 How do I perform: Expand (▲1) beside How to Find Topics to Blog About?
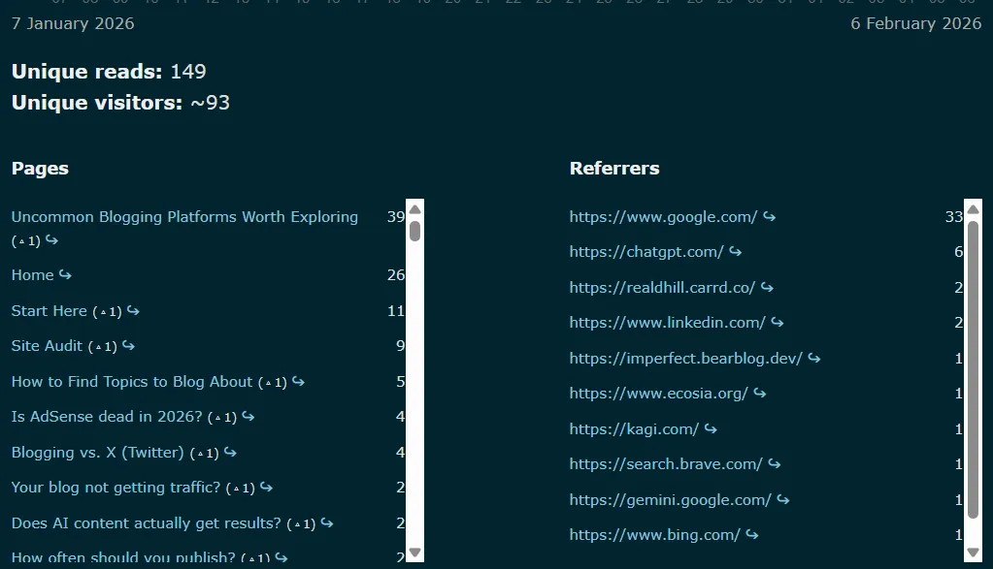[x=275, y=382]
